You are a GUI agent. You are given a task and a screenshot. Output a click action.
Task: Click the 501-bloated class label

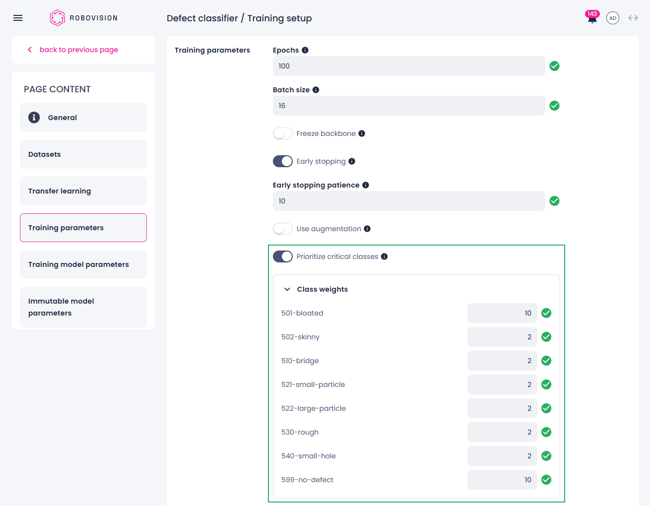[x=302, y=313]
